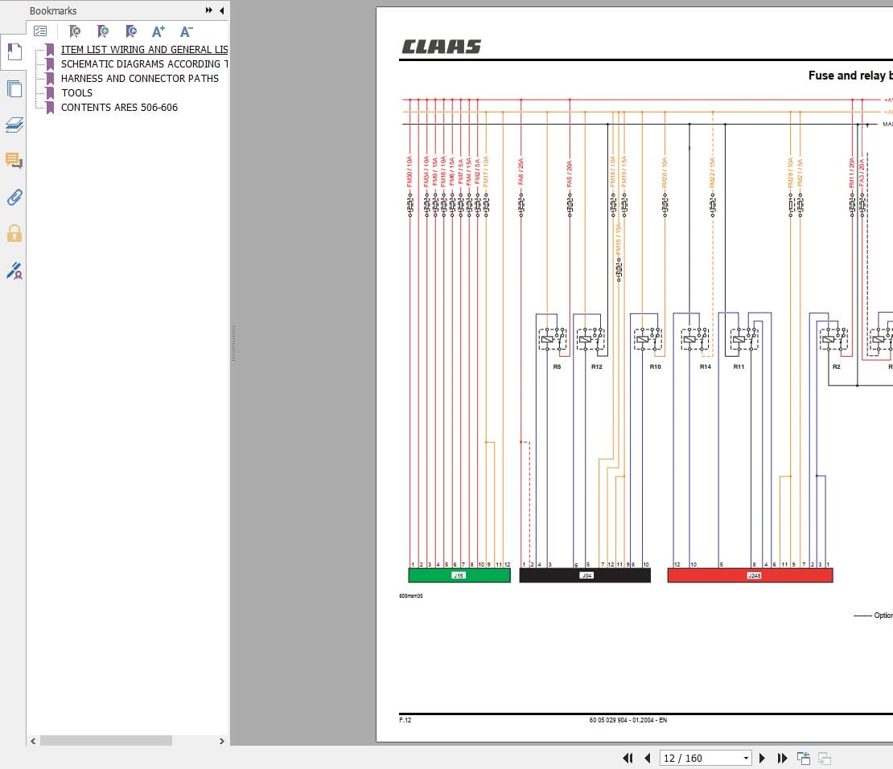893x769 pixels.
Task: Click footer text '60 05 029 904 - 01.2004 - EN'
Action: click(x=628, y=720)
